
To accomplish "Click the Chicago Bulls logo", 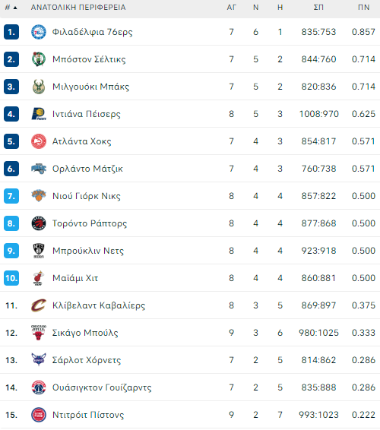I will click(x=39, y=333).
